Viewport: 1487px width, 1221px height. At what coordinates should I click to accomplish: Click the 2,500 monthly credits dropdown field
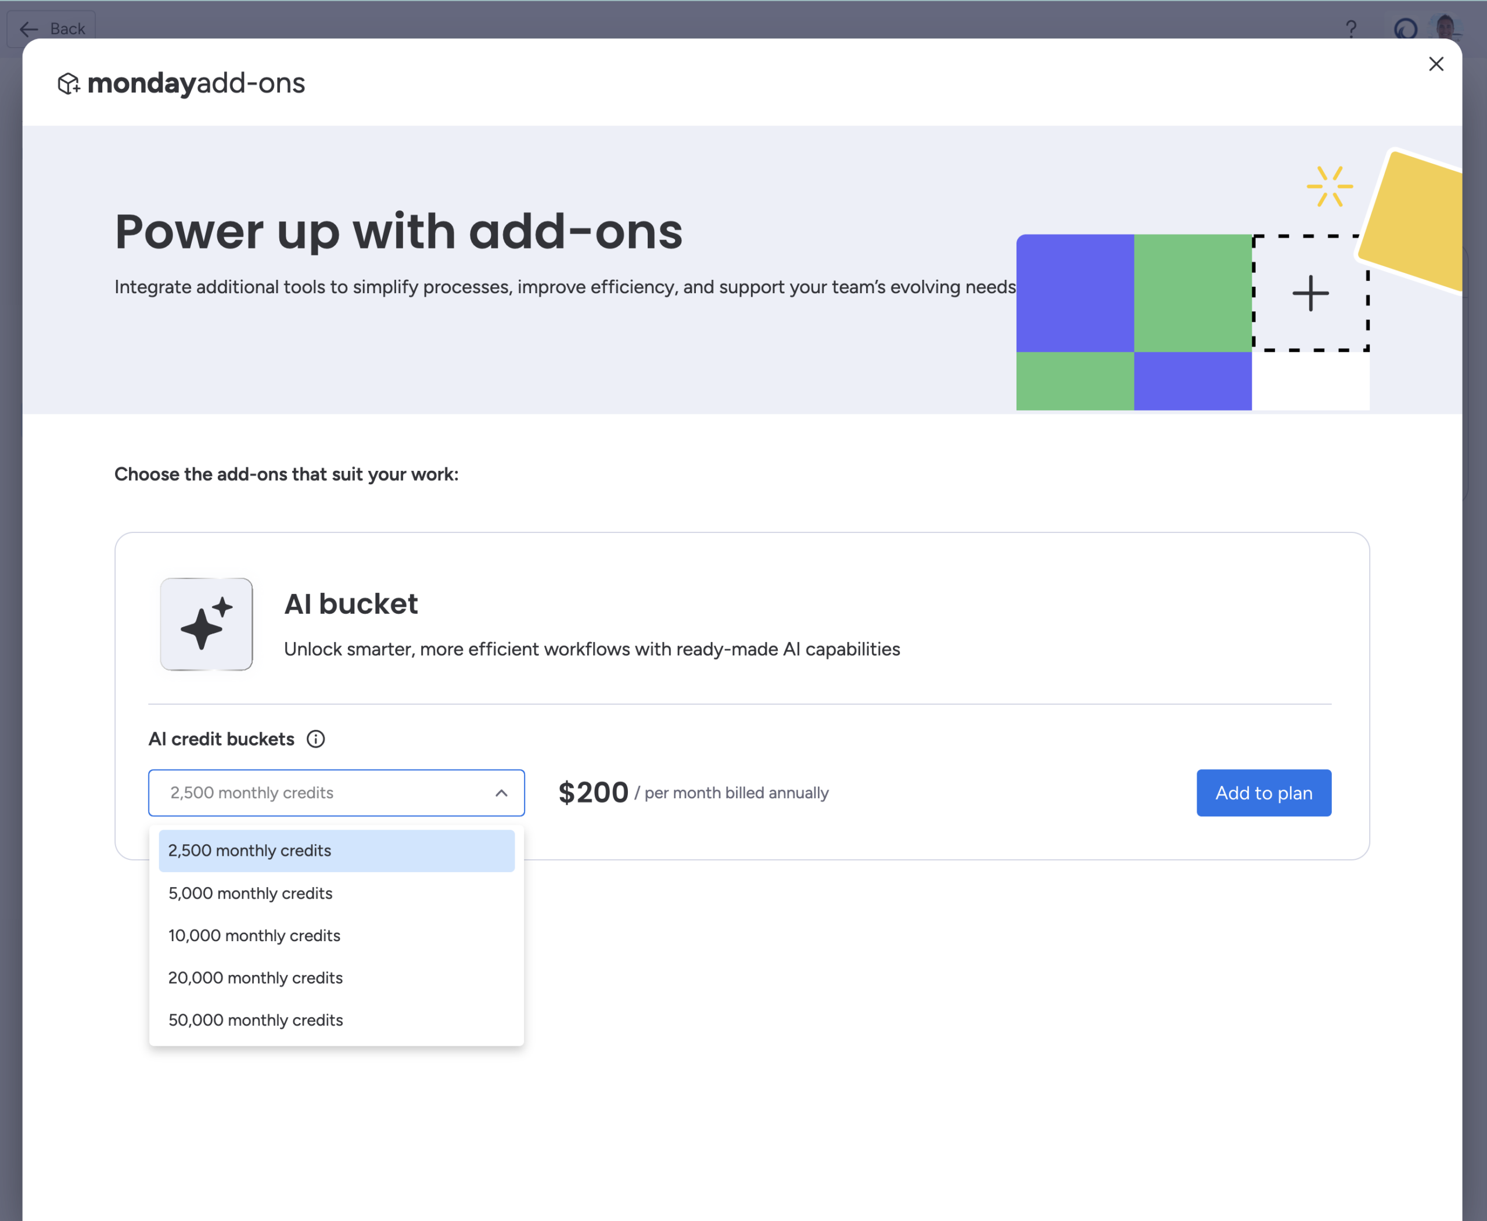(336, 793)
